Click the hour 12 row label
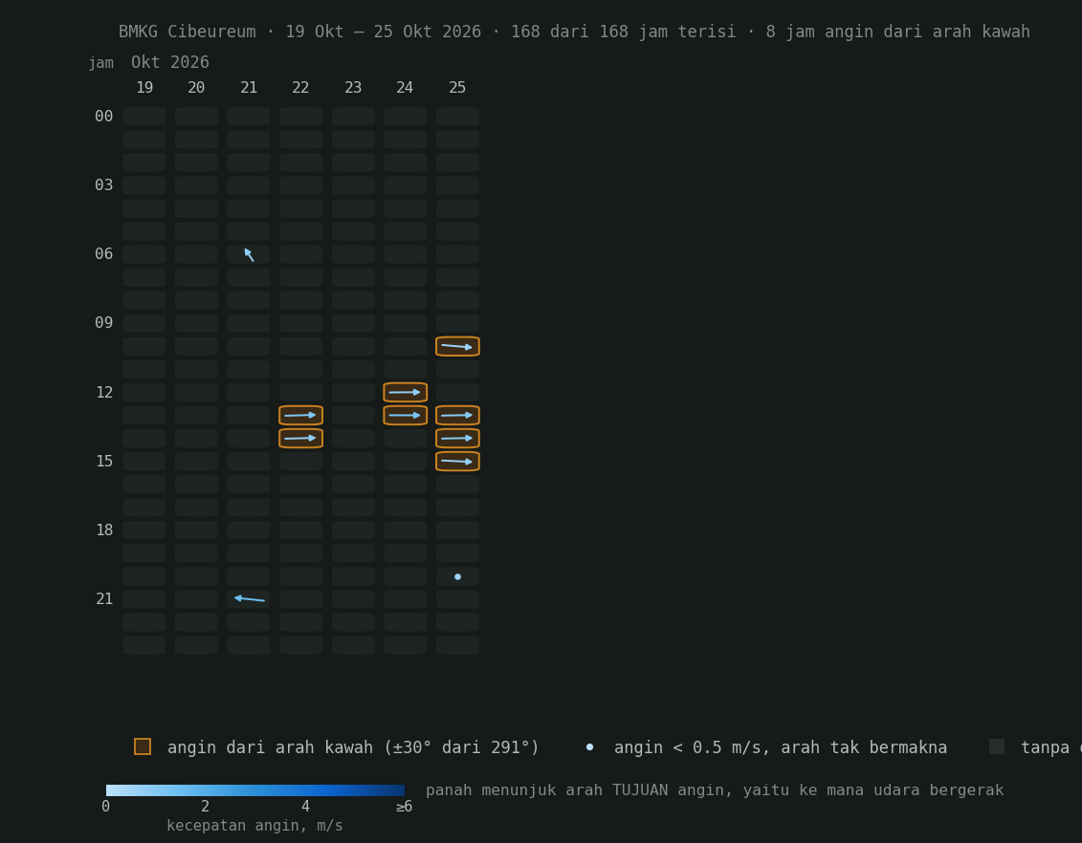 pos(104,392)
